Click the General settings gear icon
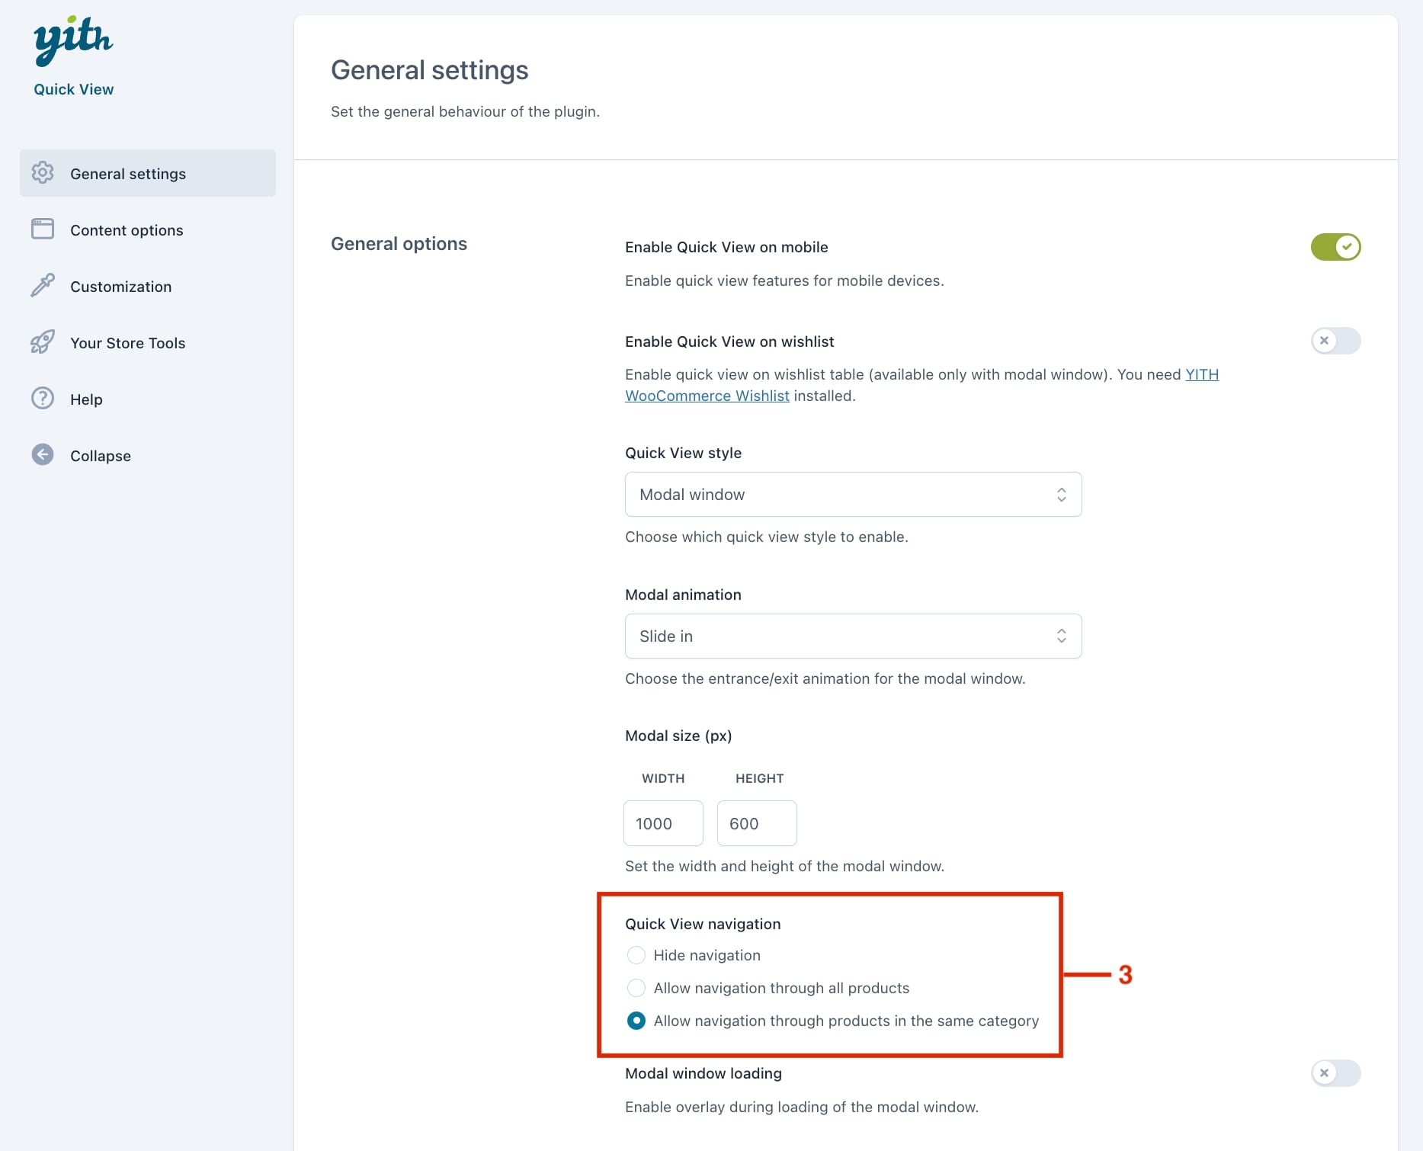 43,173
